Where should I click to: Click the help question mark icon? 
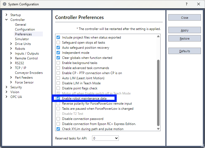(x=187, y=4)
